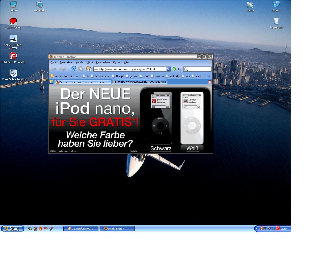The image size is (323, 258).
Task: Open the Ansicht menu
Action: 79,62
